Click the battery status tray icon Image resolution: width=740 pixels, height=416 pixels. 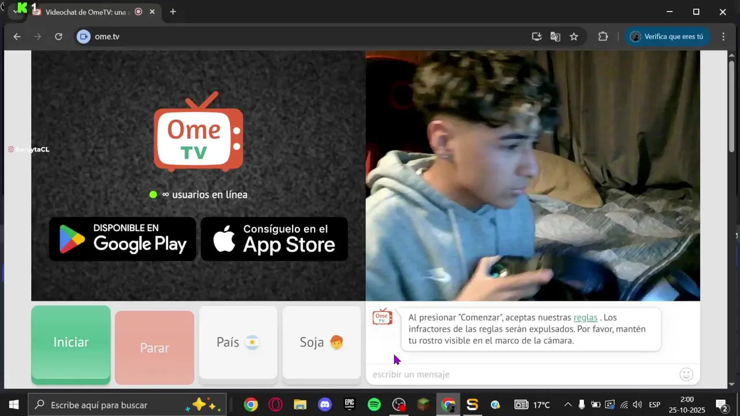pyautogui.click(x=595, y=405)
